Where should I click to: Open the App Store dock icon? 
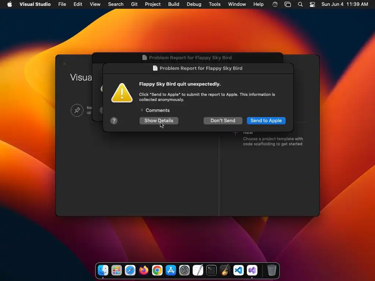171,270
